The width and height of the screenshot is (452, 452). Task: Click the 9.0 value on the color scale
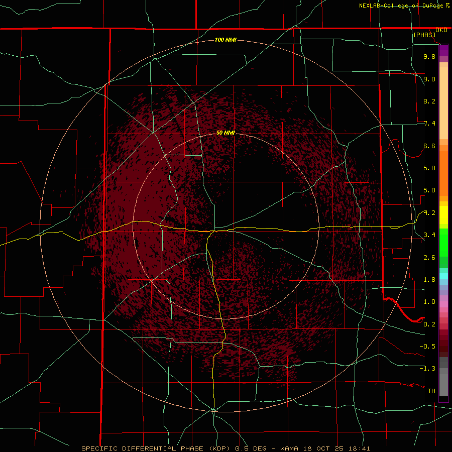429,79
